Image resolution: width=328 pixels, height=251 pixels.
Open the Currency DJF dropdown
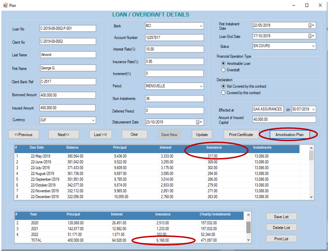tap(93, 120)
